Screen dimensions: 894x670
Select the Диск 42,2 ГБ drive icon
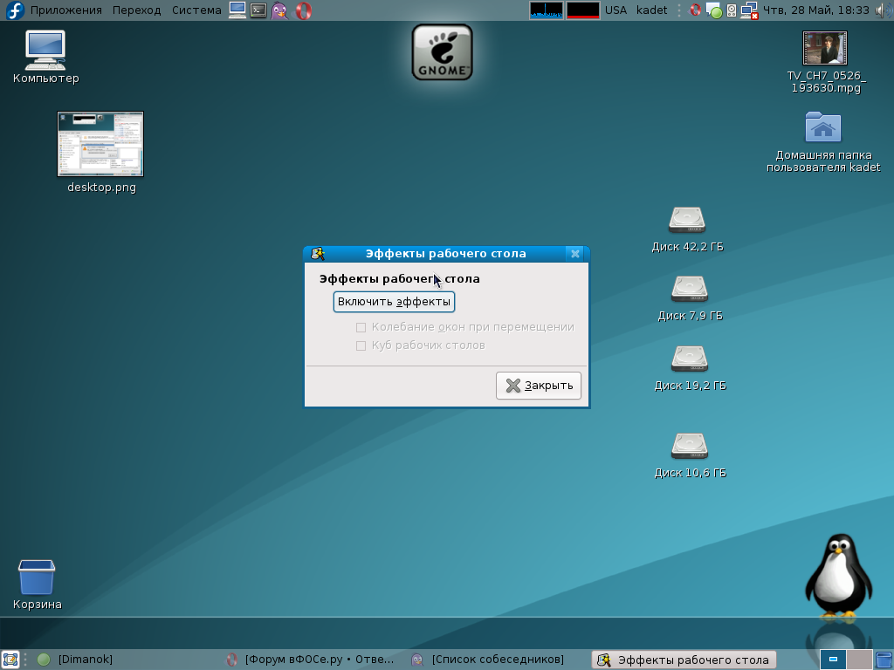687,220
